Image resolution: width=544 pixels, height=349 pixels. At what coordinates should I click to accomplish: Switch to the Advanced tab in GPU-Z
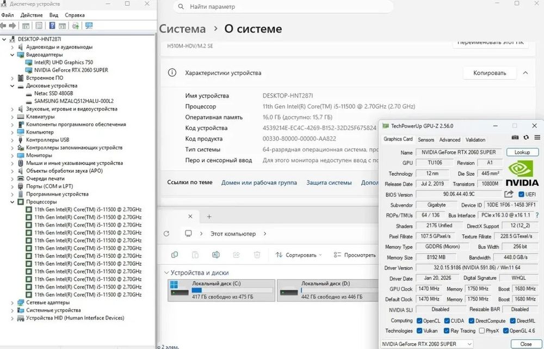(450, 139)
